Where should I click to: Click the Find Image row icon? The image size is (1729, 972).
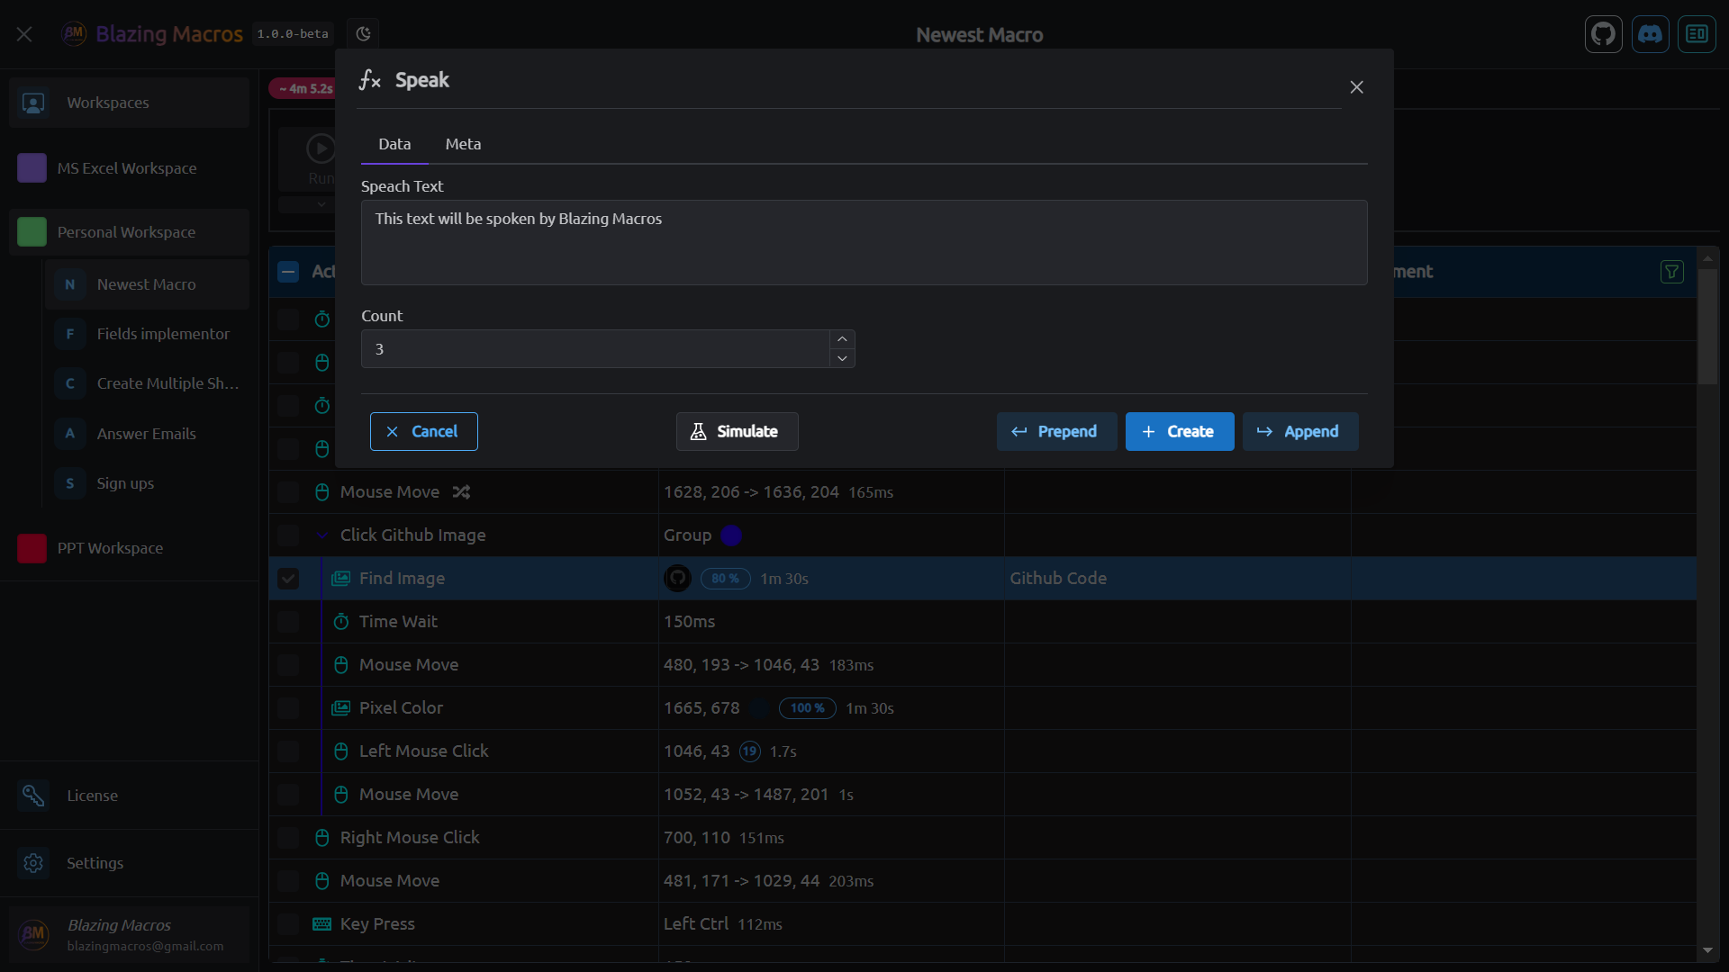340,579
